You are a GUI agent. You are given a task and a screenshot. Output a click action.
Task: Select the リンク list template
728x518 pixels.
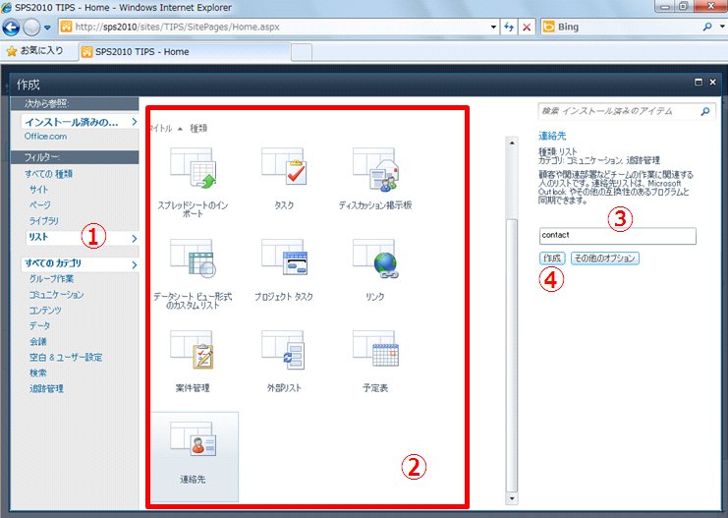[375, 270]
